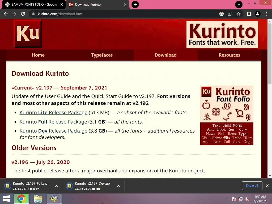272x204 pixels.
Task: Click the network tray icon
Action: pyautogui.click(x=241, y=199)
